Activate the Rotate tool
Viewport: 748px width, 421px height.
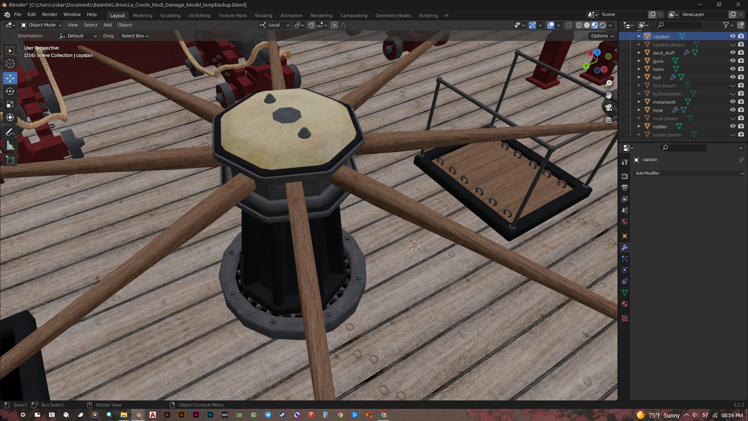coord(10,91)
